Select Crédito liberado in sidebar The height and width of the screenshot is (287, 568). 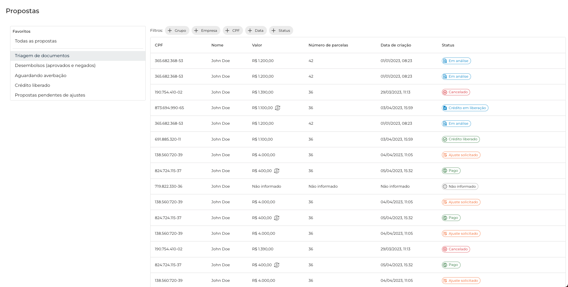[x=32, y=85]
